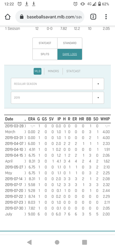115x250 pixels.
Task: Expand the Regular Season dropdown arrow
Action: pyautogui.click(x=98, y=84)
